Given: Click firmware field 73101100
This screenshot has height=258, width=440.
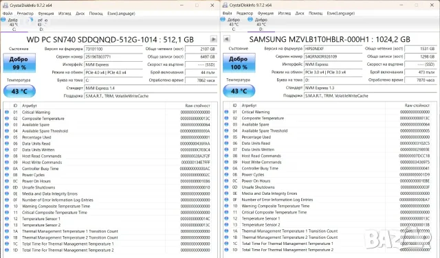Looking at the screenshot, I should click(x=113, y=49).
